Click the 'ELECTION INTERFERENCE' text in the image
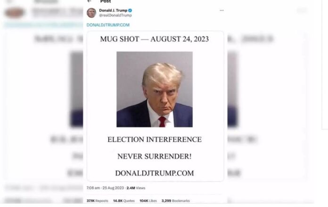 [x=155, y=139]
